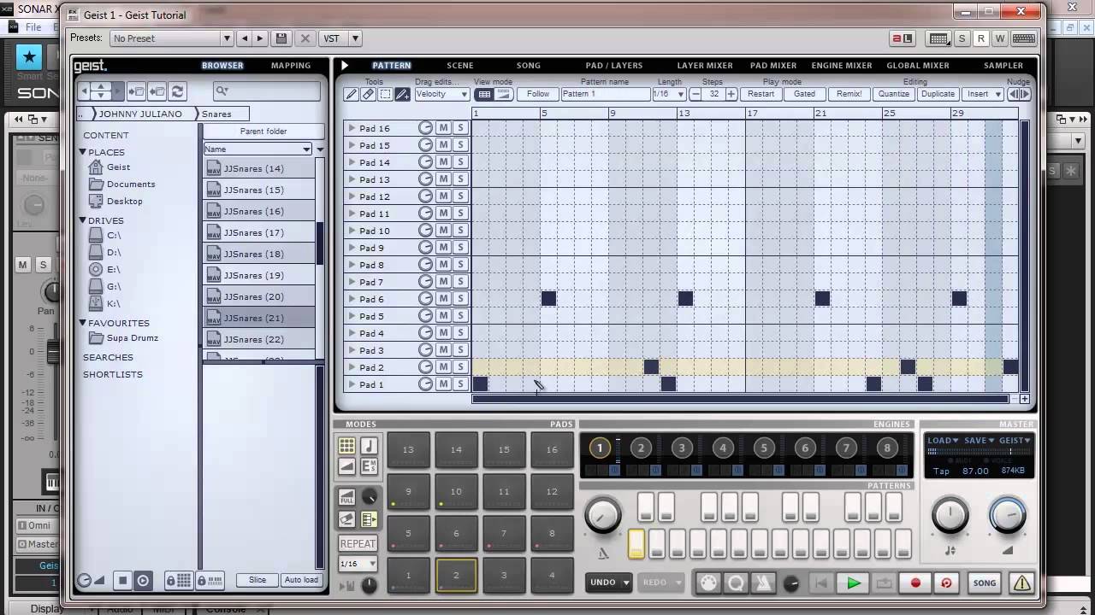
Task: Mute Pad 1
Action: [x=443, y=384]
